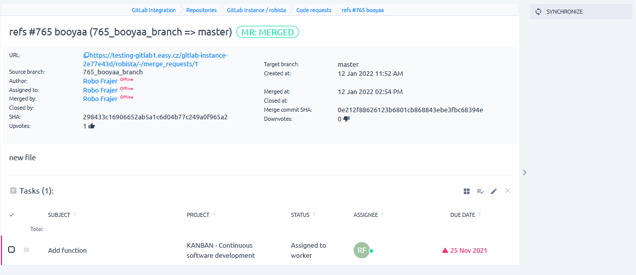636x275 pixels.
Task: Toggle select-all checkmark in Tasks header
Action: [12, 215]
